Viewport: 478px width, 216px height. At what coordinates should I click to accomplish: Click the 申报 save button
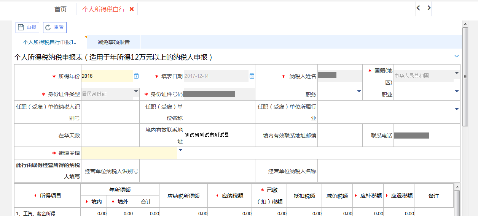[27, 27]
